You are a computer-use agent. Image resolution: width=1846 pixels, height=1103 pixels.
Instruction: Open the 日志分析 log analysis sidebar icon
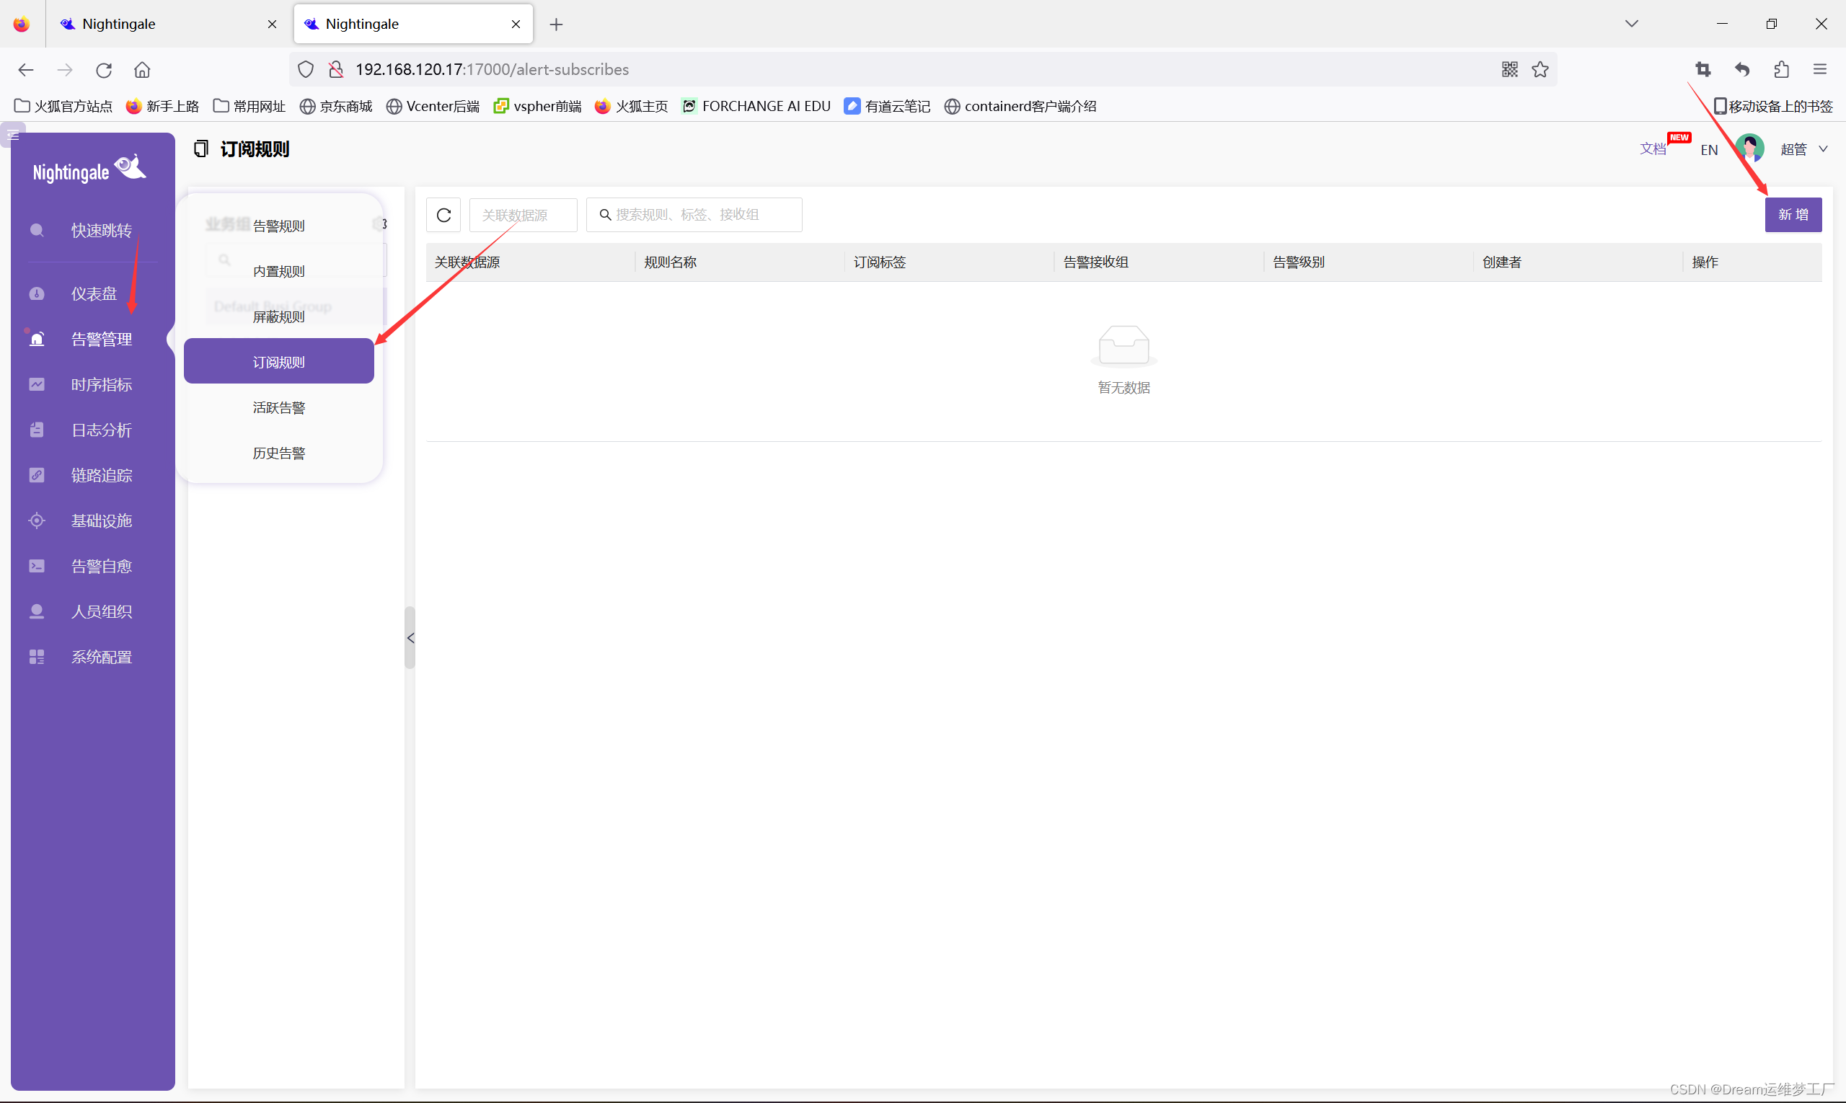point(37,430)
